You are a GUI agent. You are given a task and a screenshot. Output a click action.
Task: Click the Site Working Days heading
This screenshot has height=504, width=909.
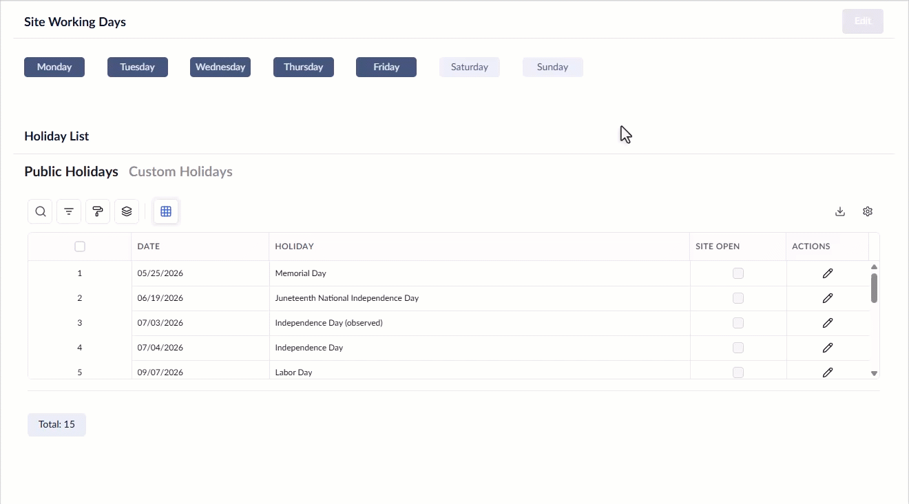click(x=75, y=22)
